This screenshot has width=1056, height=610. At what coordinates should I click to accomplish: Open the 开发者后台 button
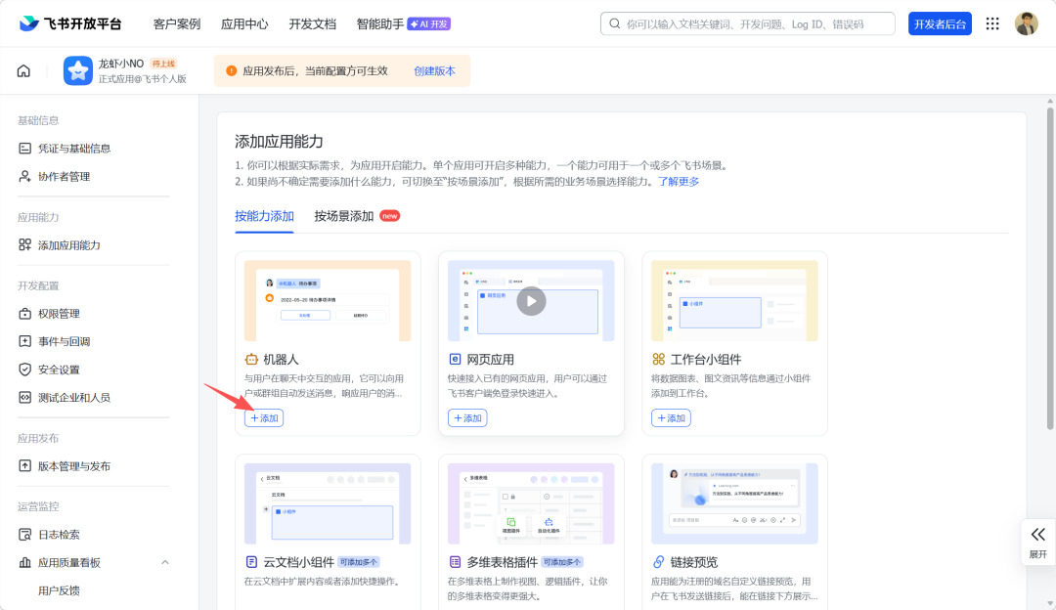coord(940,23)
